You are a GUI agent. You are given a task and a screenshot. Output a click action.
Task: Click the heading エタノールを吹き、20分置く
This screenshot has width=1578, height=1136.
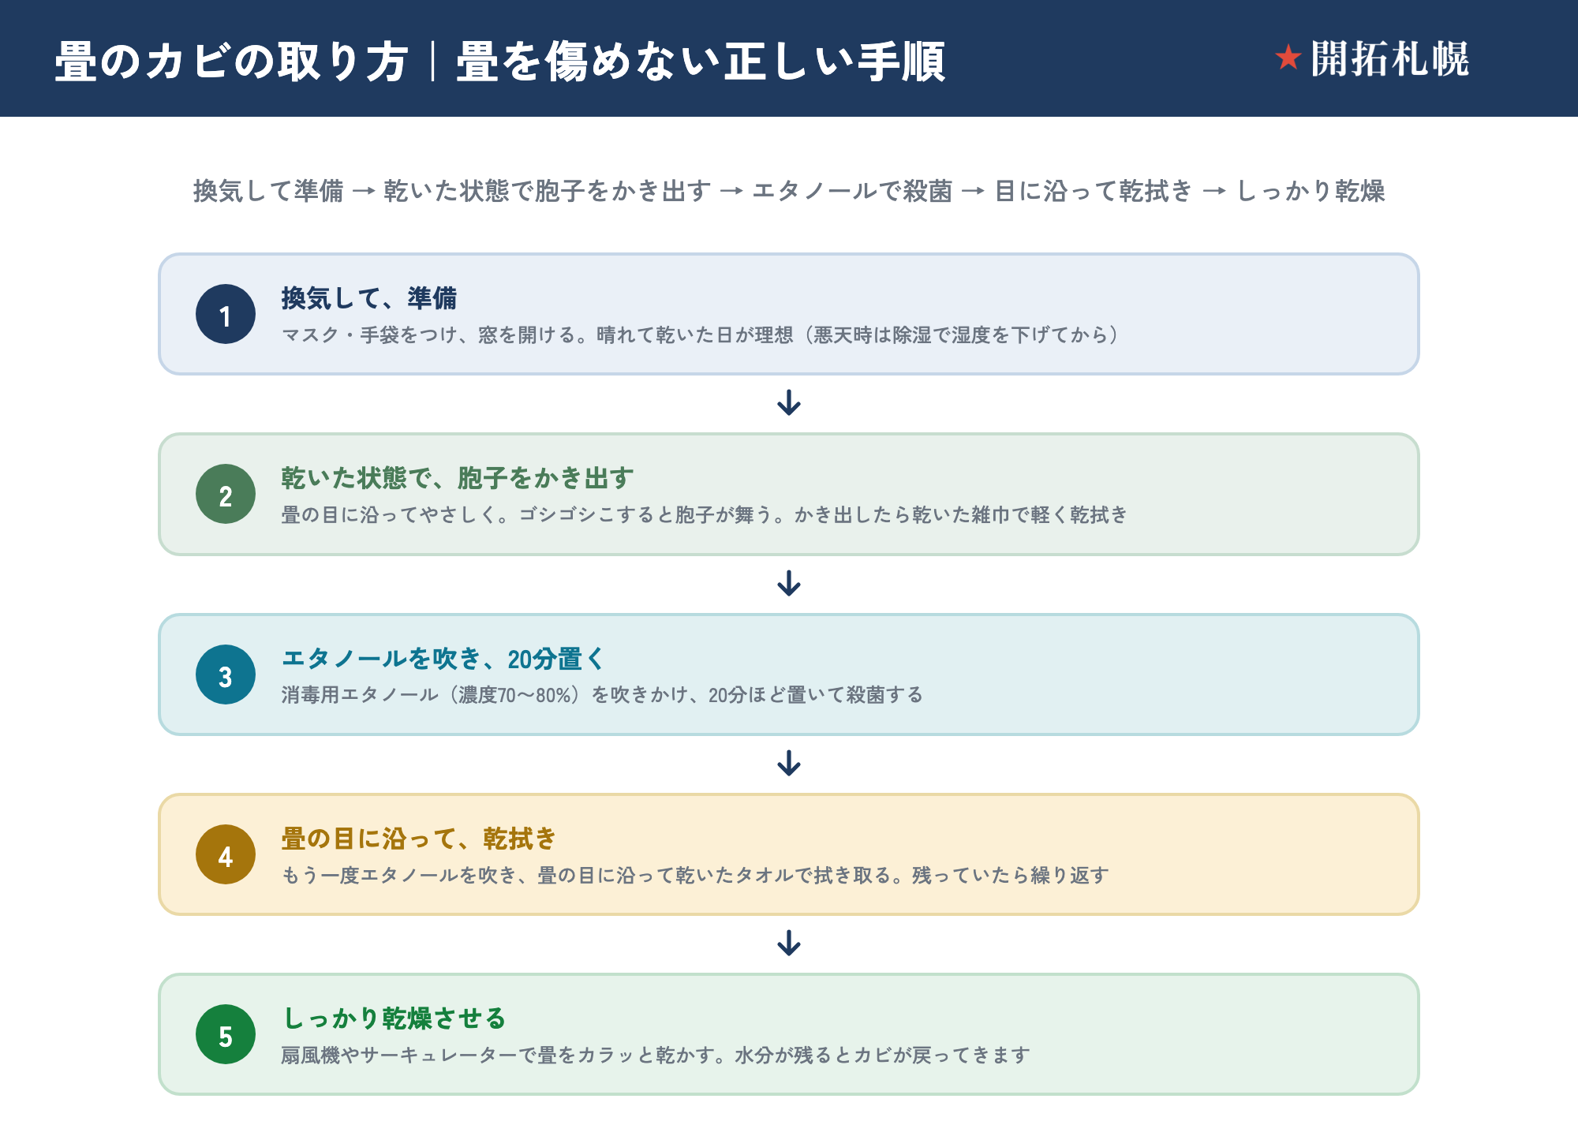click(443, 659)
